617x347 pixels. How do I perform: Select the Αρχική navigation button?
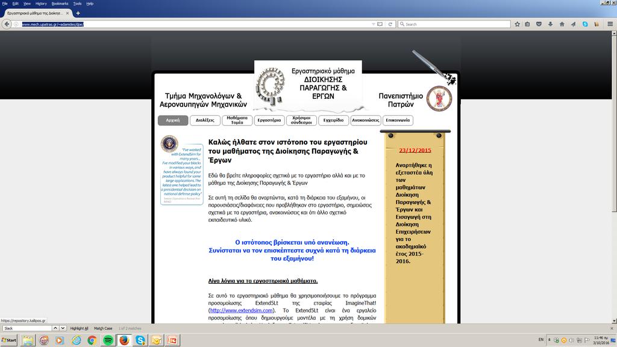tap(173, 120)
